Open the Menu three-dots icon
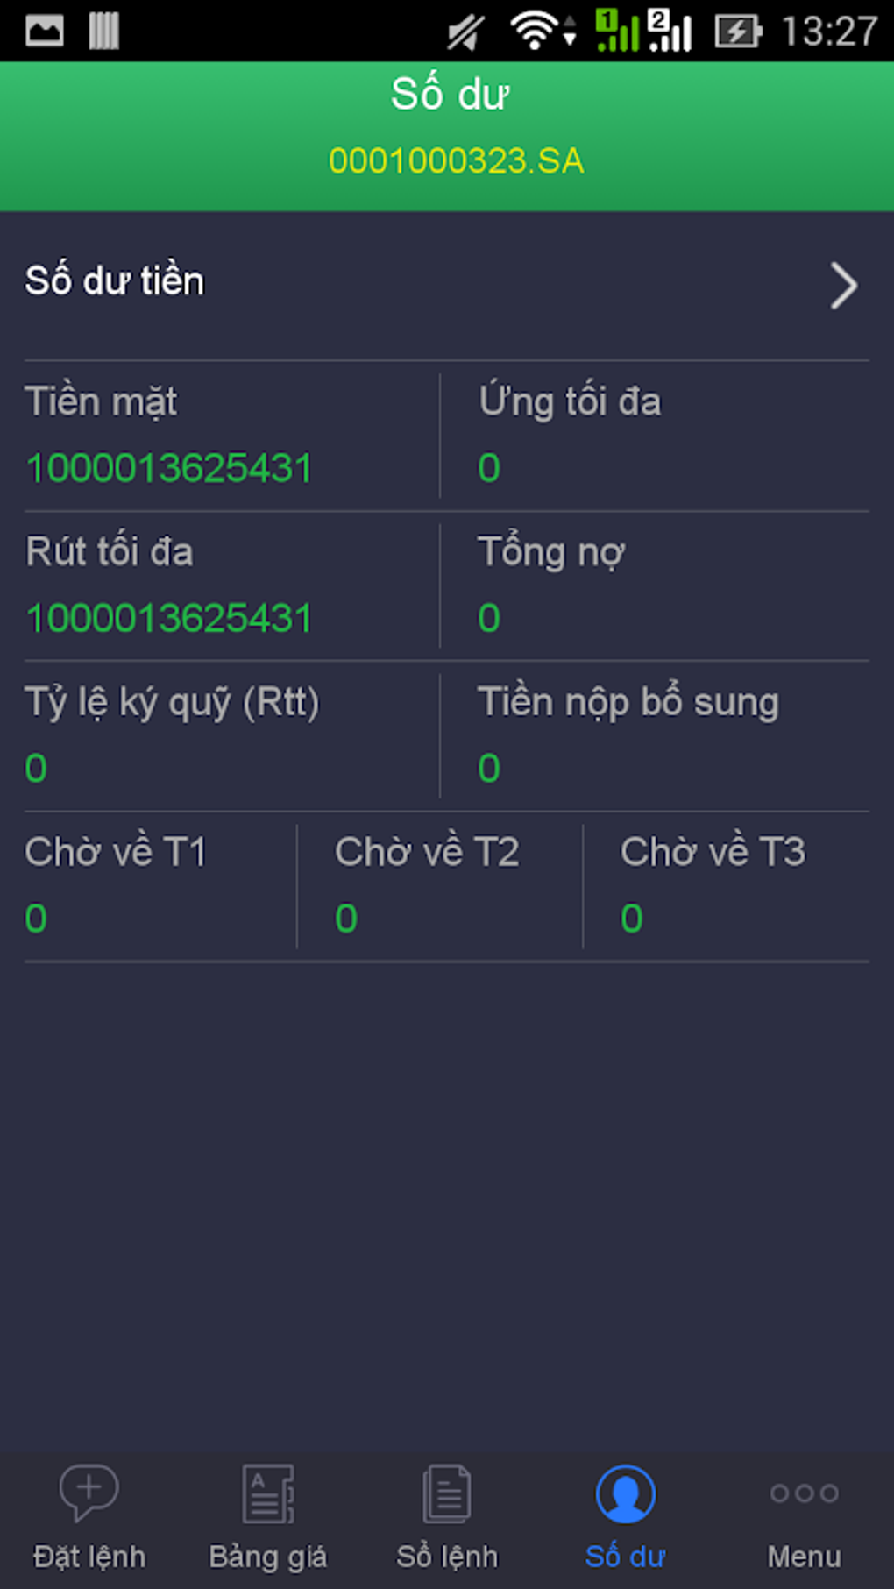894x1589 pixels. (804, 1492)
